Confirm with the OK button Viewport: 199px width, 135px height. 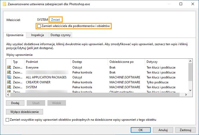[x=141, y=130]
